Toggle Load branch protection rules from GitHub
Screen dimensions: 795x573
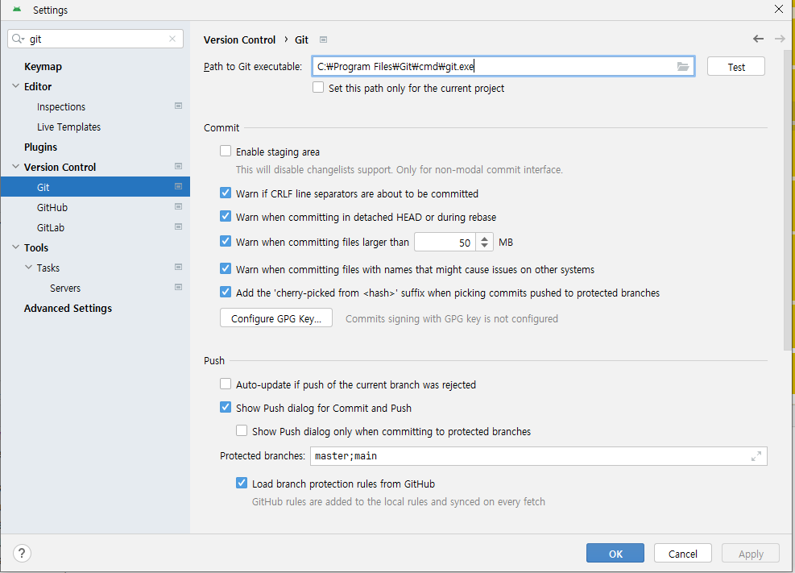click(x=242, y=483)
